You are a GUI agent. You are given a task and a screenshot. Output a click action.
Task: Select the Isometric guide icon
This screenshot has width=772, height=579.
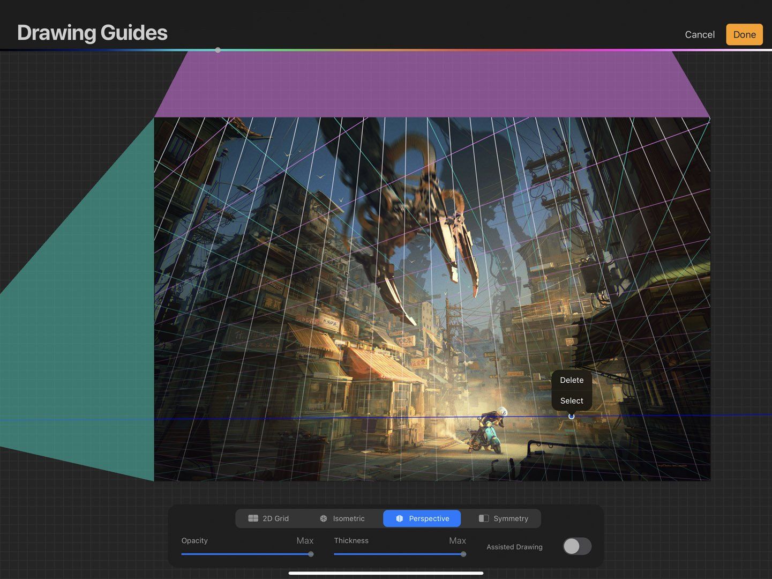tap(324, 518)
